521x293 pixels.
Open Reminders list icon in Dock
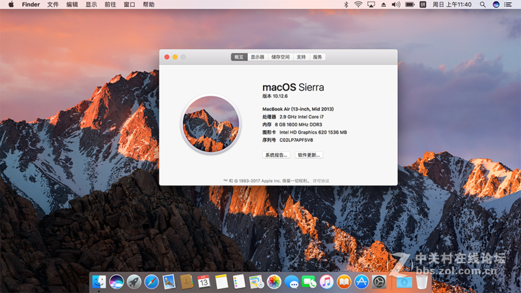(239, 282)
